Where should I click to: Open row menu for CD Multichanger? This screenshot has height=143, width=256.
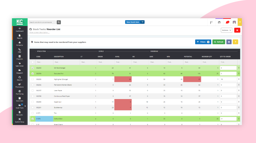[x=239, y=68]
